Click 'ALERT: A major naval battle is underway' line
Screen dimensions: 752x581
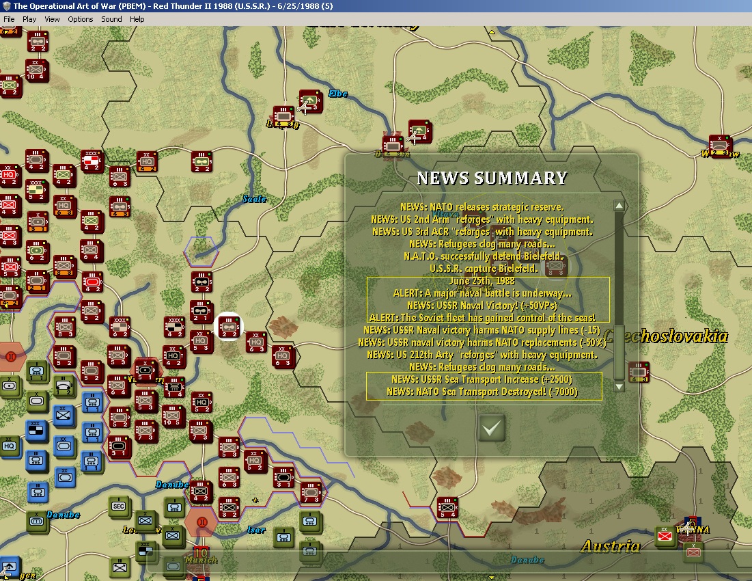482,293
